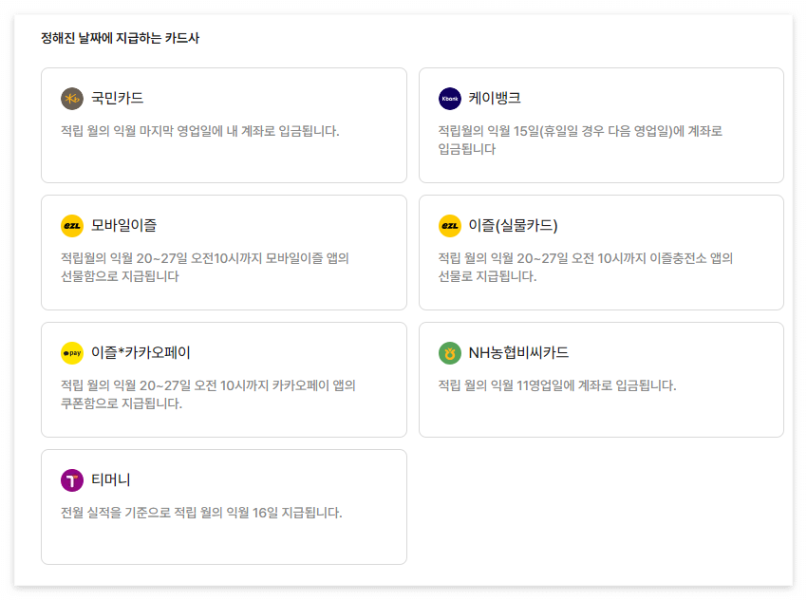
Task: Open the 티머니 card panel
Action: [x=224, y=506]
